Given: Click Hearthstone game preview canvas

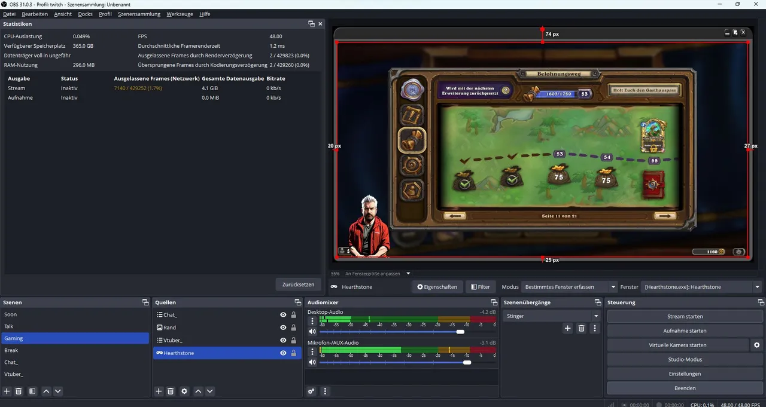Looking at the screenshot, I should 542,149.
